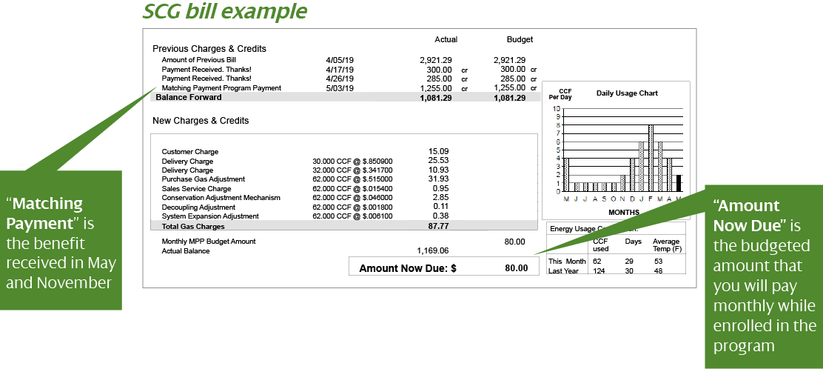Select the Matching Payment Program Payment line
Screen dimensions: 823x369
[221, 88]
